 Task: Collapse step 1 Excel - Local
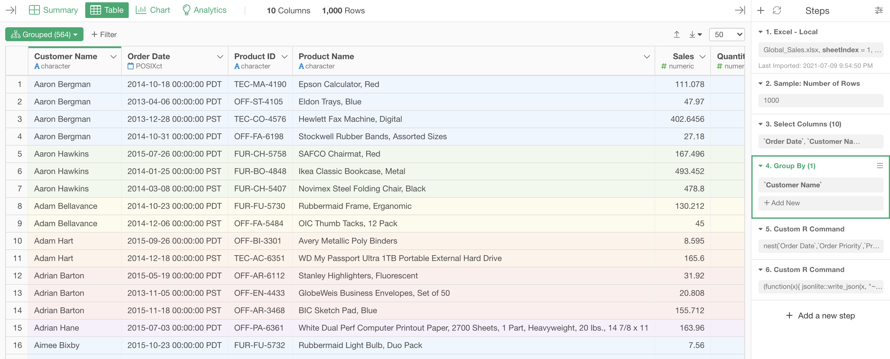pos(760,32)
